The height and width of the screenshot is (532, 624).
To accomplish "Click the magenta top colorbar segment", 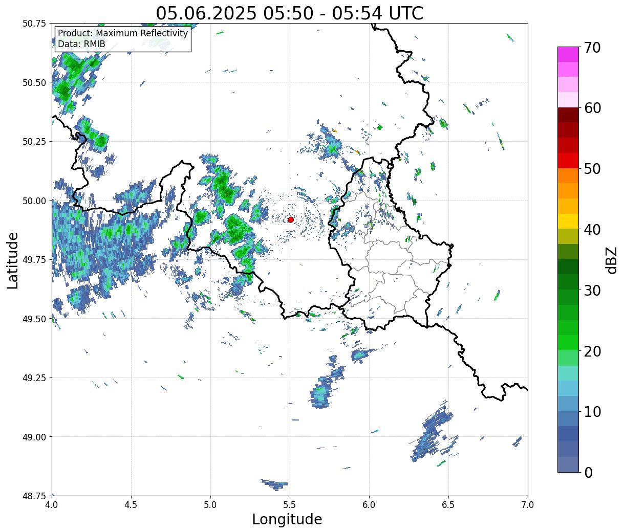I will coord(568,54).
